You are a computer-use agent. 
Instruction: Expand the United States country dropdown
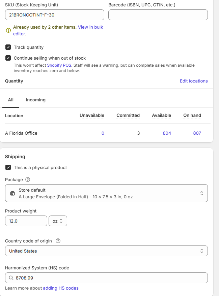(x=106, y=251)
